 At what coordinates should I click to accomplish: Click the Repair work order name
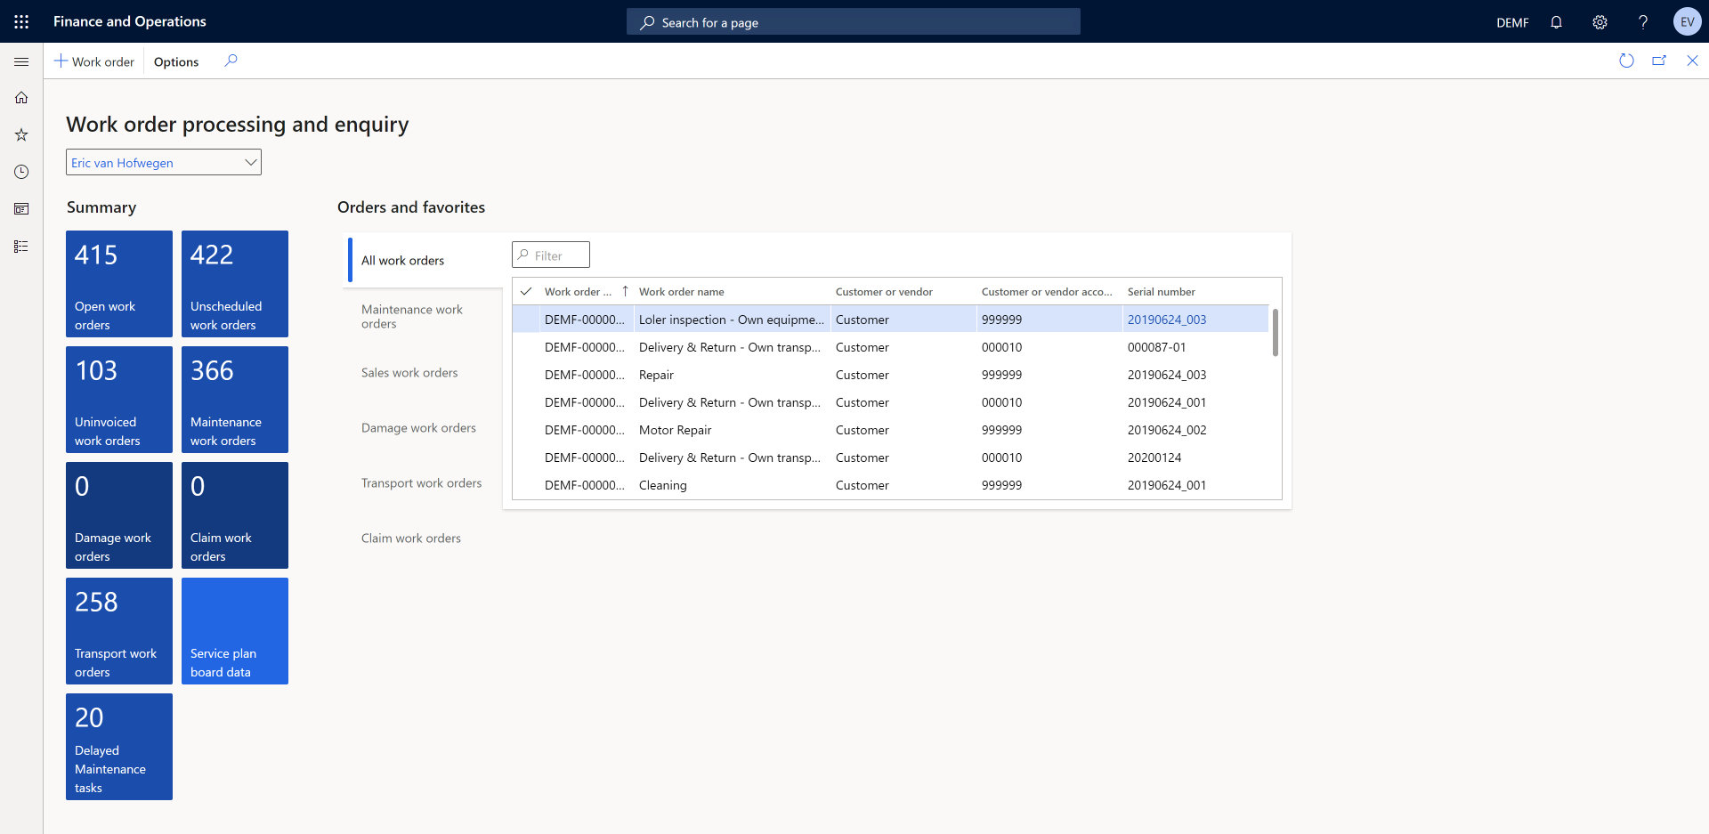click(656, 375)
